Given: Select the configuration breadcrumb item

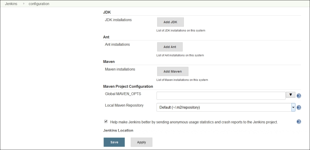Looking at the screenshot, I should tap(39, 4).
